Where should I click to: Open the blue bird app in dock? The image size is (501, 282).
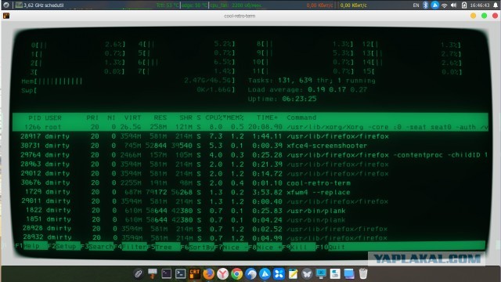pos(250,274)
